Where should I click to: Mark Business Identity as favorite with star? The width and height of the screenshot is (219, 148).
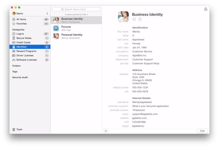(x=134, y=19)
